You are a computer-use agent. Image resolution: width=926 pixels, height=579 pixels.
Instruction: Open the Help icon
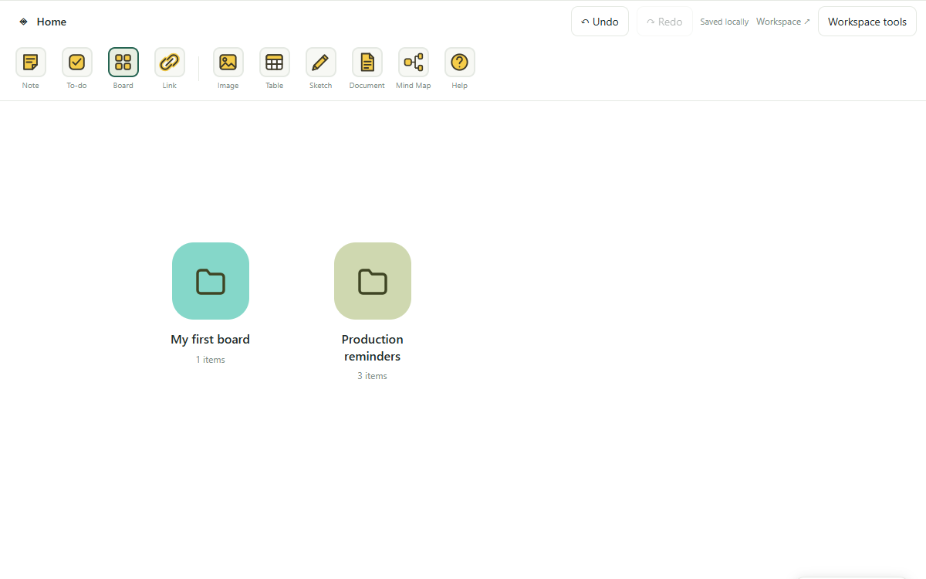(460, 63)
